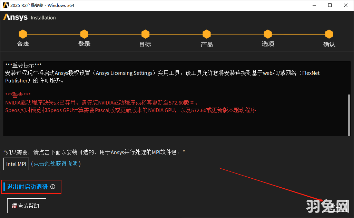The image size is (354, 218).
Task: Toggle the 退出时启动调研 survey option
Action: 27,187
